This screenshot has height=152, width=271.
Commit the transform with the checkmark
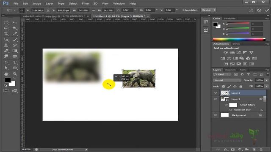point(267,10)
